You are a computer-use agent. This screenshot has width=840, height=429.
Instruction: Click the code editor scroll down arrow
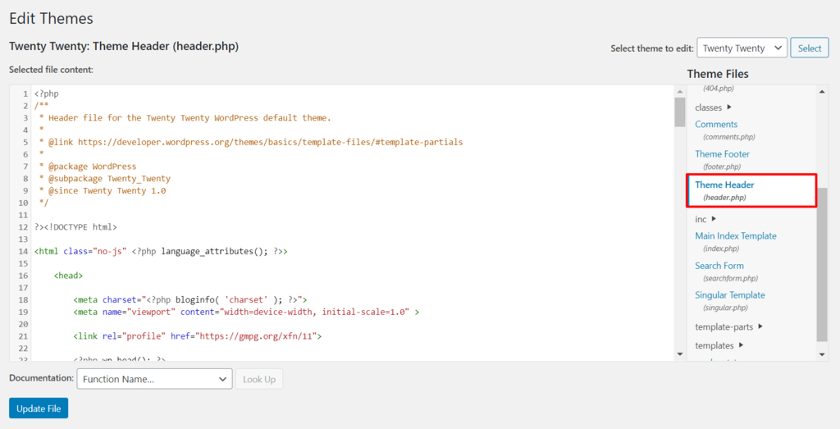click(679, 354)
